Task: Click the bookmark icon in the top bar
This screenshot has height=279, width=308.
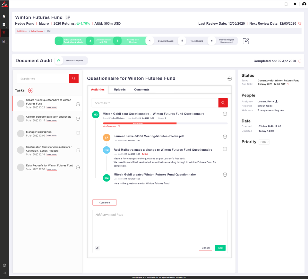Action: (x=286, y=4)
